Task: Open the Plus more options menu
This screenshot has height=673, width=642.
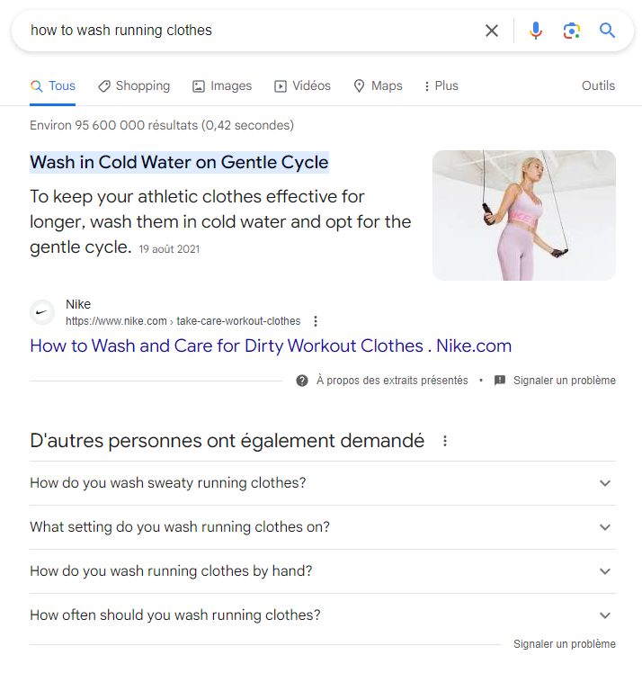Action: tap(440, 86)
